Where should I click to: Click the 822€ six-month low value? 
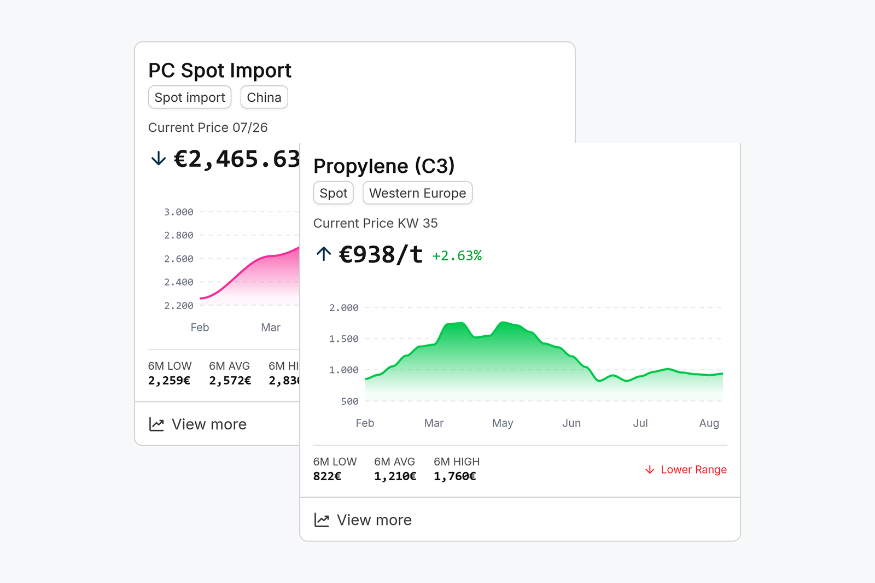tap(327, 476)
